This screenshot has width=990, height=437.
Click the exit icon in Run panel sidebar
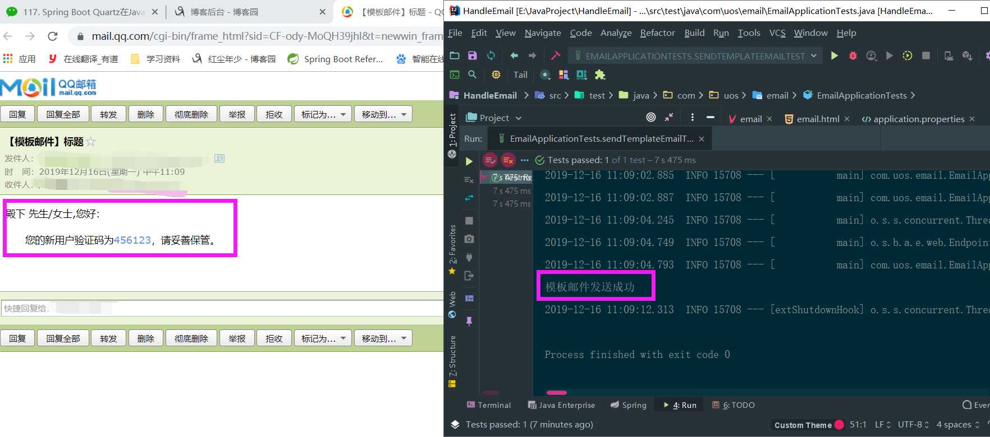[469, 276]
